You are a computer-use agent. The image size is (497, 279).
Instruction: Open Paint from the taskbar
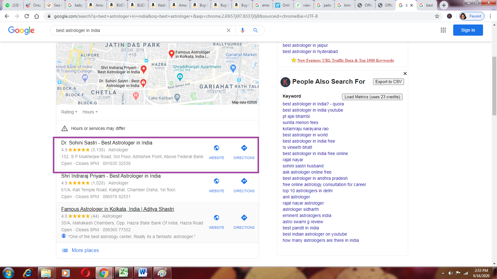click(x=162, y=273)
